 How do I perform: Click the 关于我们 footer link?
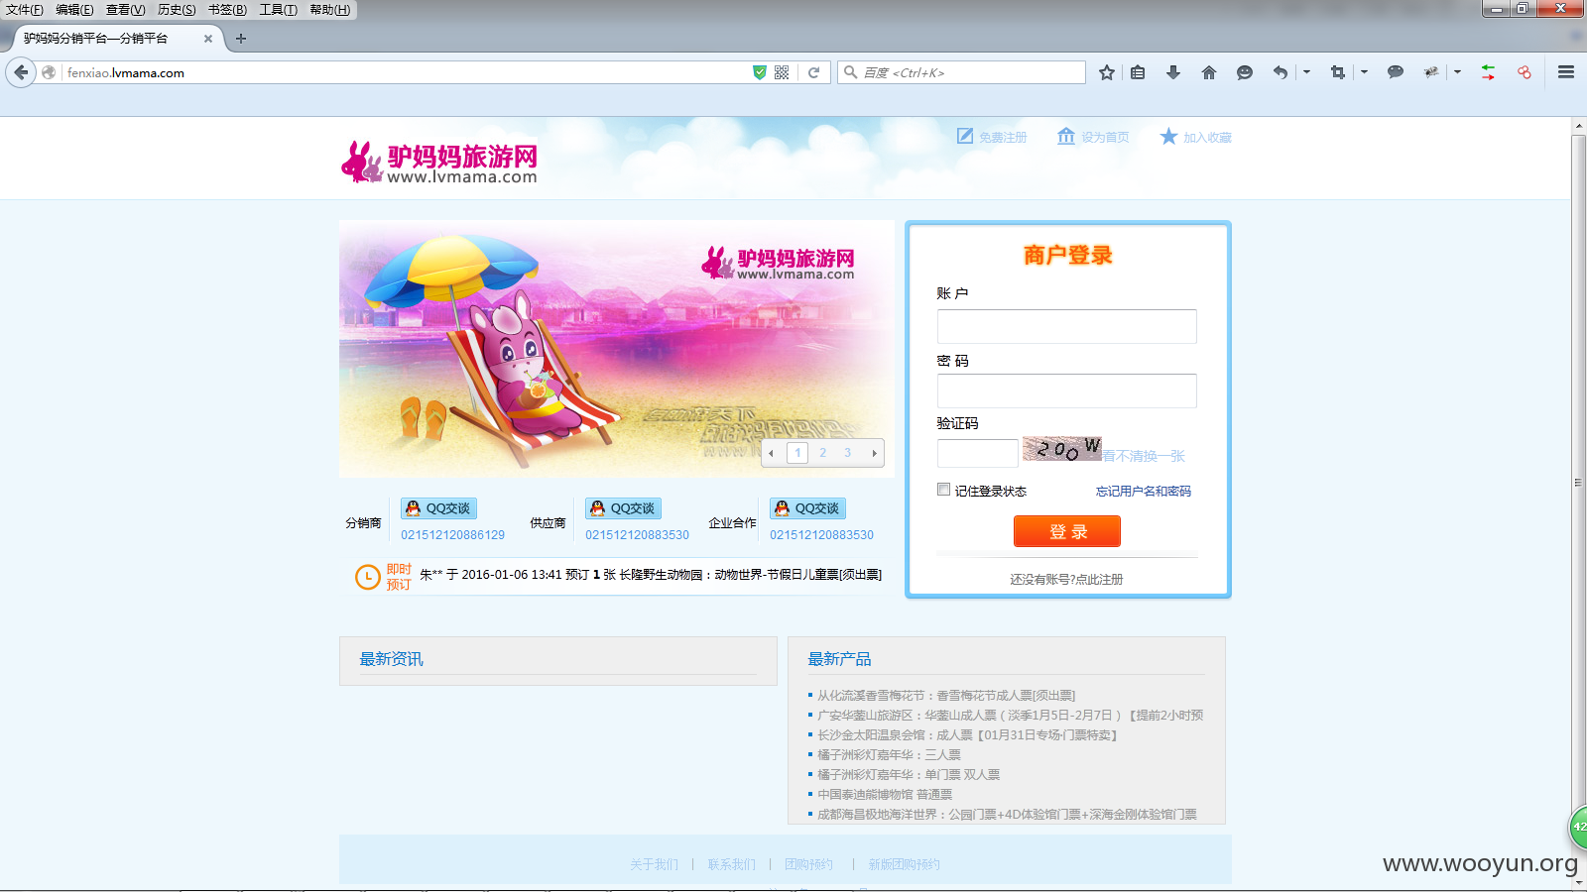click(655, 864)
